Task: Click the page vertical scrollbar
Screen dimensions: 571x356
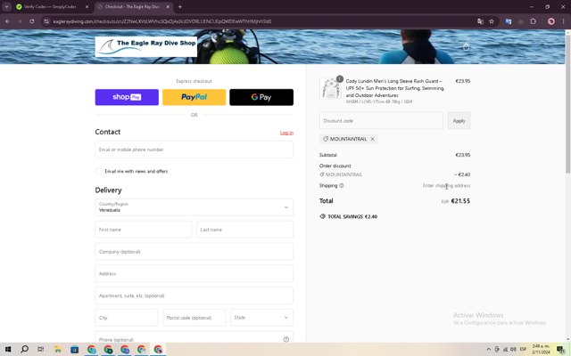Action: (567, 104)
